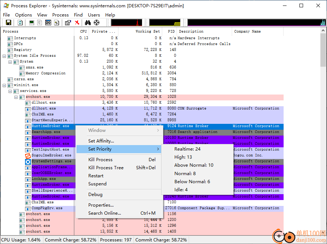Click the icon beside smss.exe
Screen dimensions: 327x244
[x=22, y=67]
